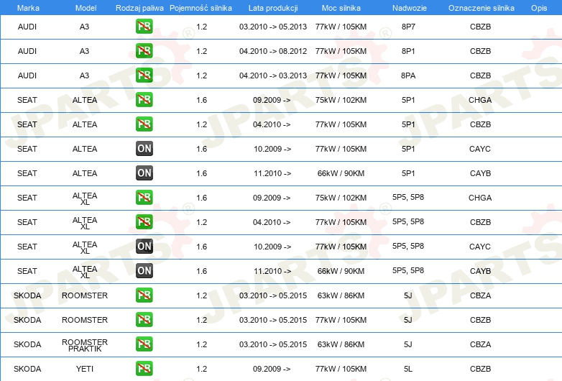Viewport: 562px width, 381px height.
Task: Click the petrol icon for Skoda Roomster 5J 63kW
Action: (x=144, y=295)
